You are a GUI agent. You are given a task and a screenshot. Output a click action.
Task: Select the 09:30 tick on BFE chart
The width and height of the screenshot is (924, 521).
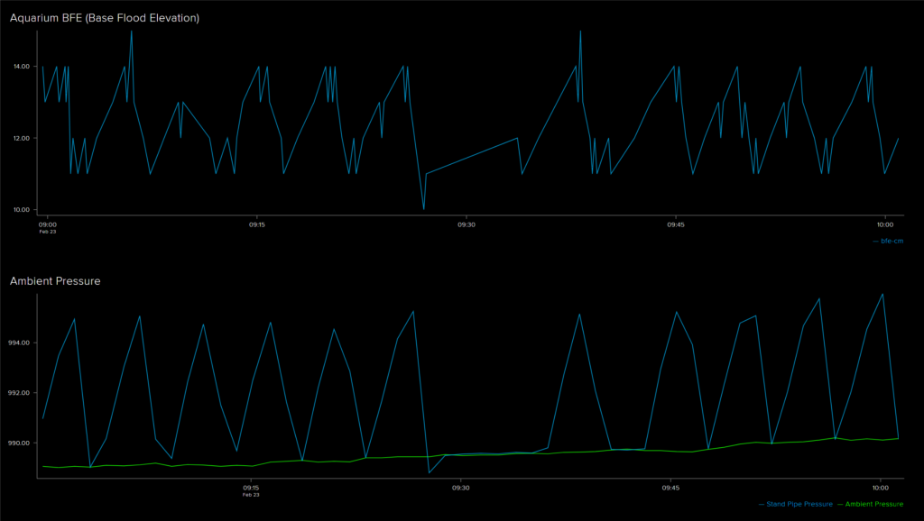466,224
